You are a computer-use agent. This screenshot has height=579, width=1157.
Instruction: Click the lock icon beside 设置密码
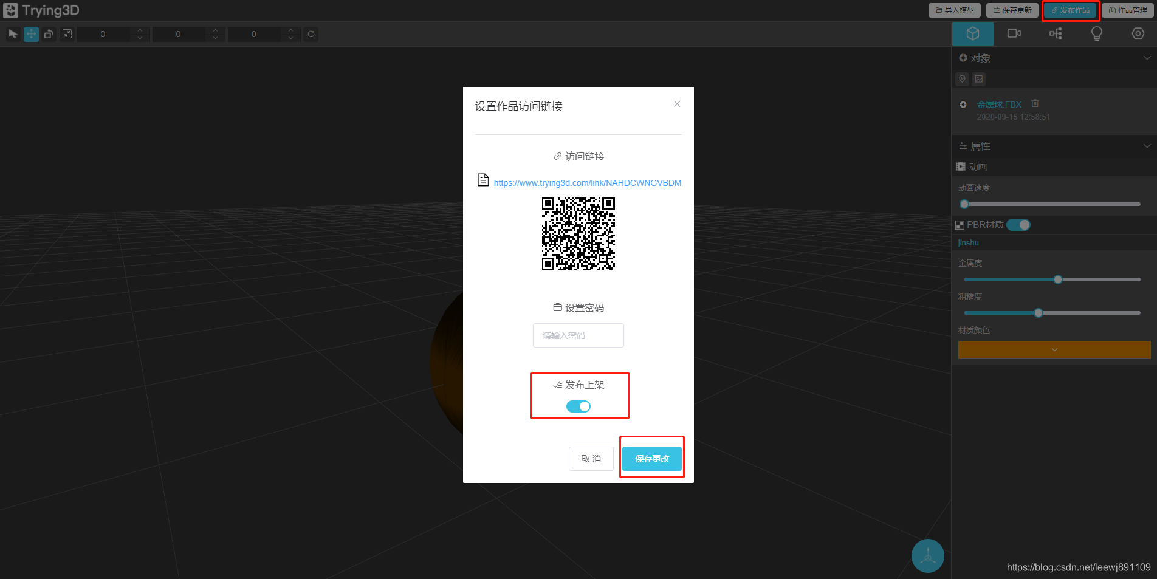557,307
